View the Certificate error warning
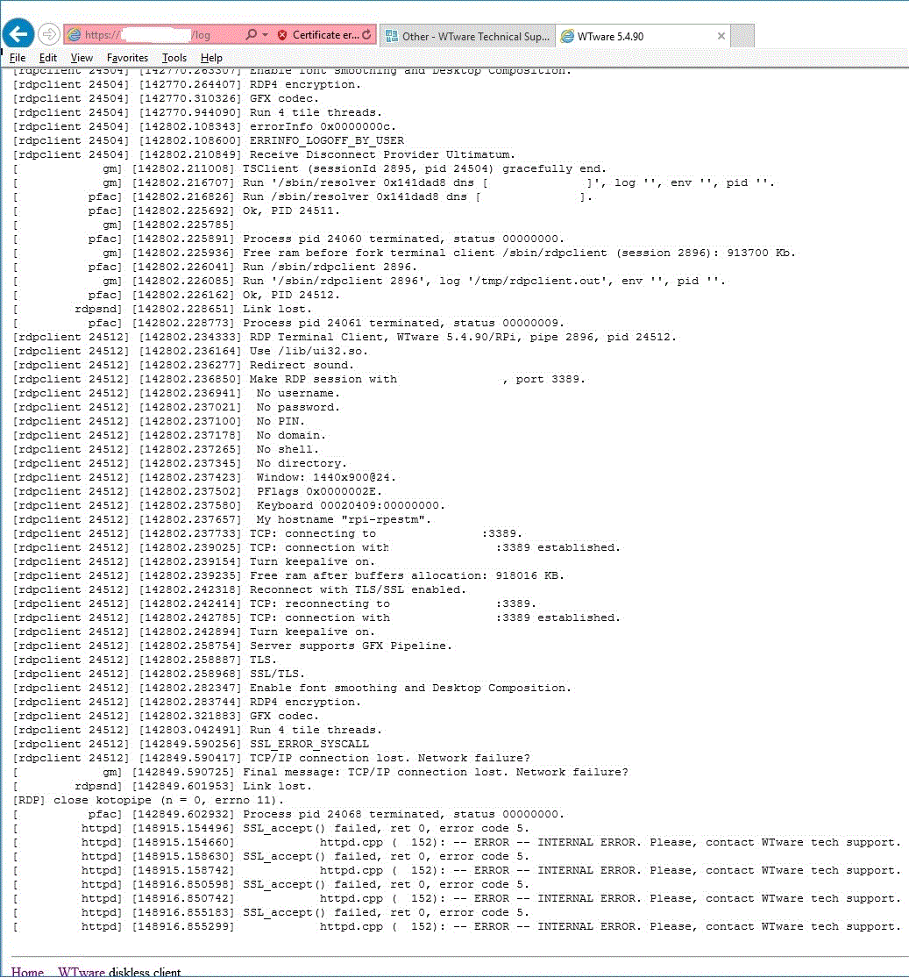This screenshot has height=978, width=909. coord(316,35)
